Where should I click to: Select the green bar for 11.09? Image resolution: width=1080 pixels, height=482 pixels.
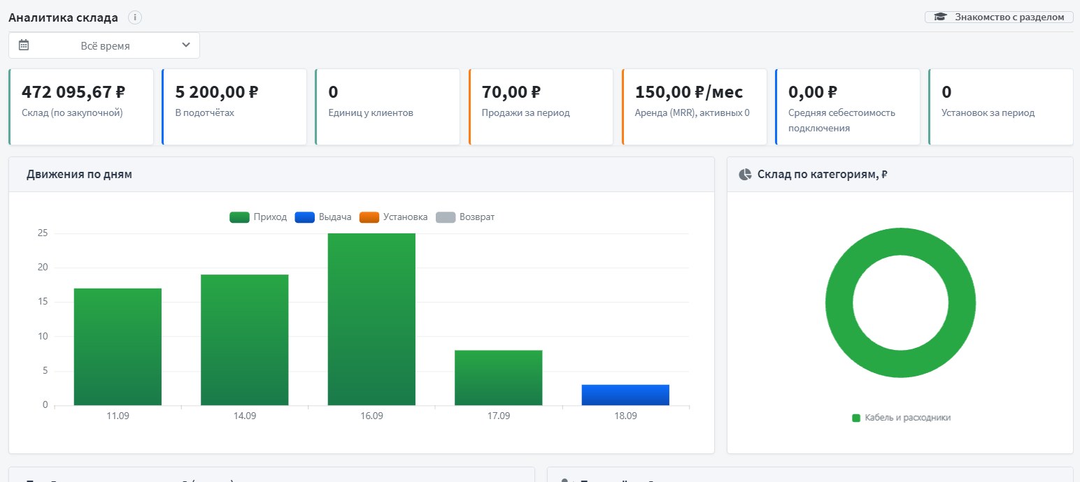tap(118, 346)
